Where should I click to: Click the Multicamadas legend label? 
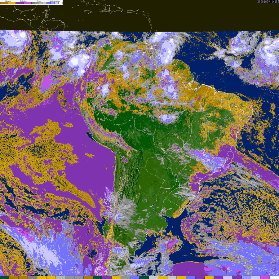[55, 1]
